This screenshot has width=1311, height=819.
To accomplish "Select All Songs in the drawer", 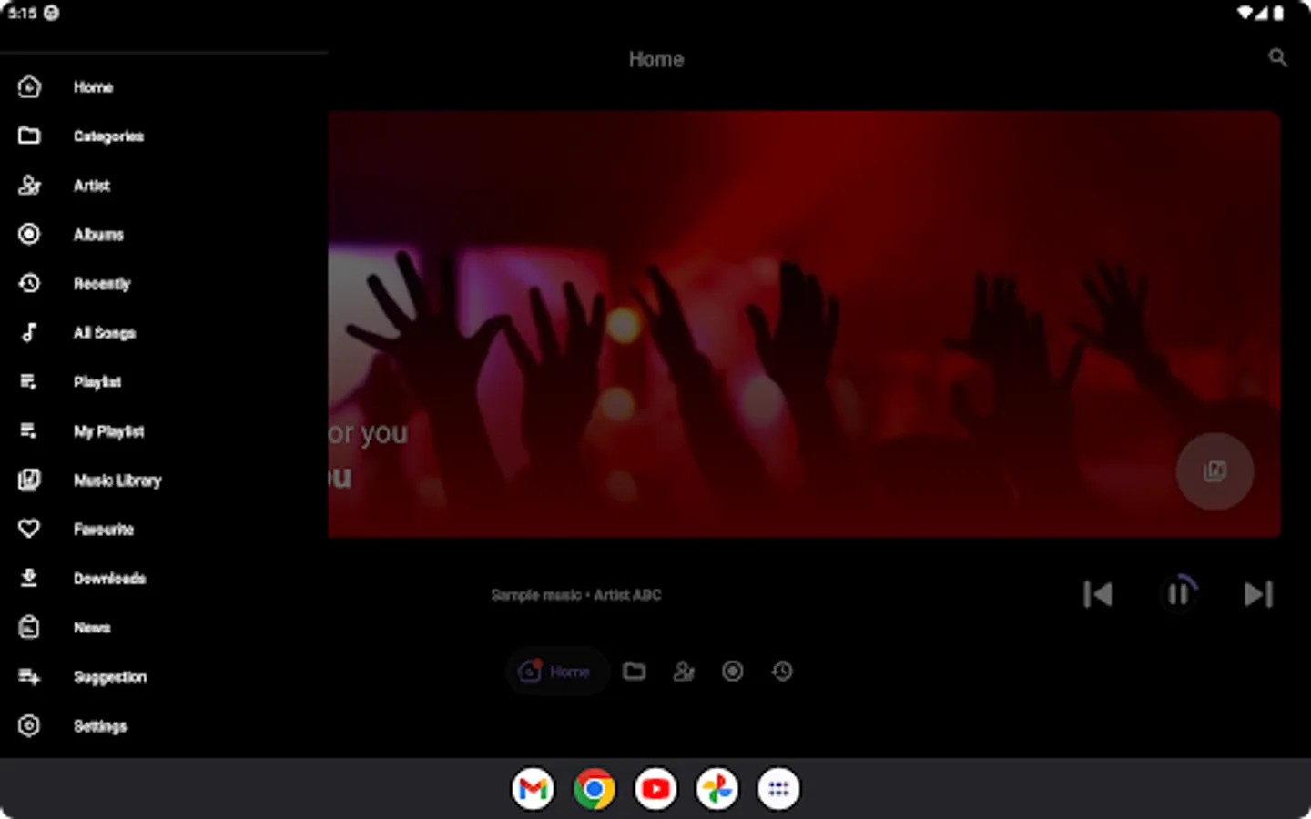I will click(x=164, y=333).
